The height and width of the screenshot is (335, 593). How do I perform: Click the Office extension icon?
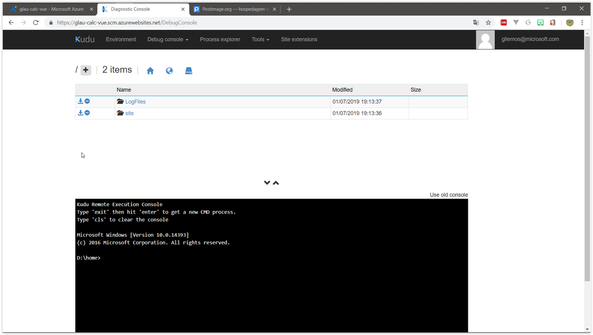tap(553, 23)
